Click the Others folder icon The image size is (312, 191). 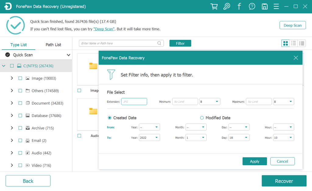click(x=27, y=91)
